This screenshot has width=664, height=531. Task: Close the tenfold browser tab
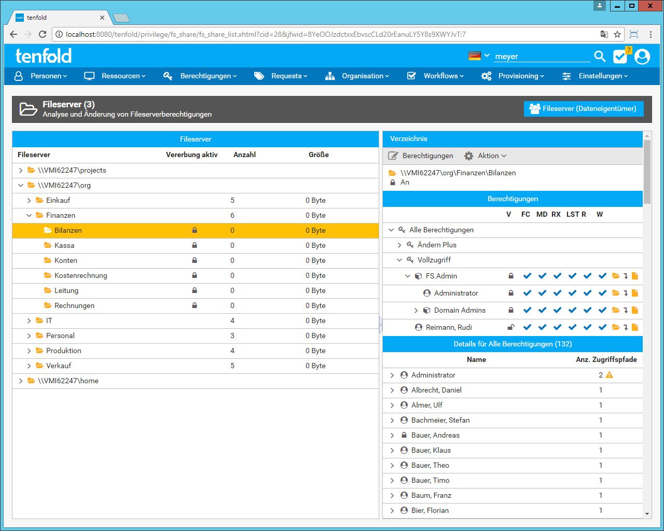pos(102,18)
